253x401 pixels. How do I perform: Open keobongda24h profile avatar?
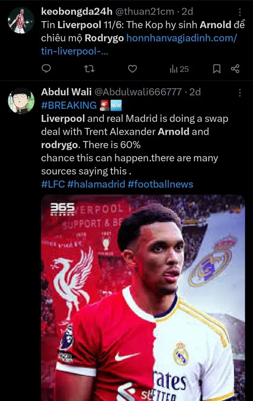[21, 20]
